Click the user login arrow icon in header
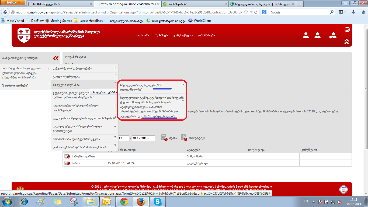Image resolution: width=368 pixels, height=207 pixels. coord(333,36)
